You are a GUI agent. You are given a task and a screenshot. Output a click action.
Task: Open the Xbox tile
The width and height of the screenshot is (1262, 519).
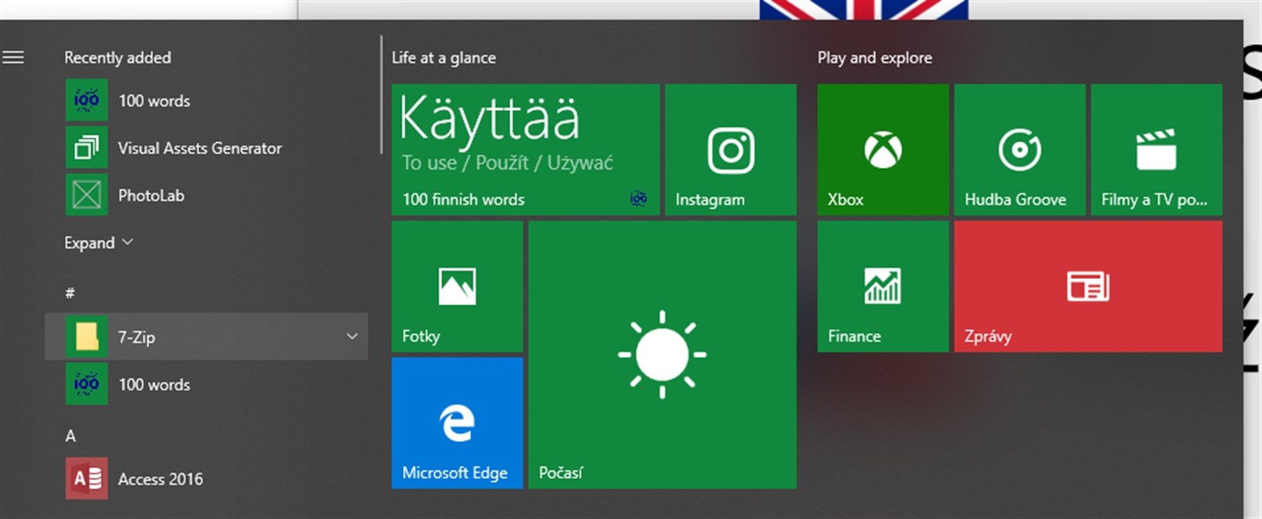[x=883, y=150]
